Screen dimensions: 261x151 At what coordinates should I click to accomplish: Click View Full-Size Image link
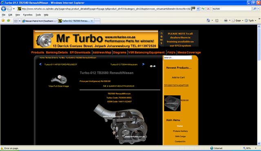point(59,86)
